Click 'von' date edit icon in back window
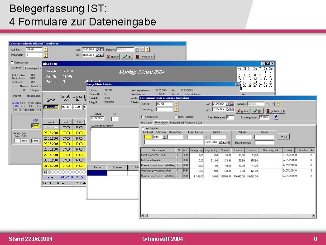326x245 pixels. click(98, 49)
